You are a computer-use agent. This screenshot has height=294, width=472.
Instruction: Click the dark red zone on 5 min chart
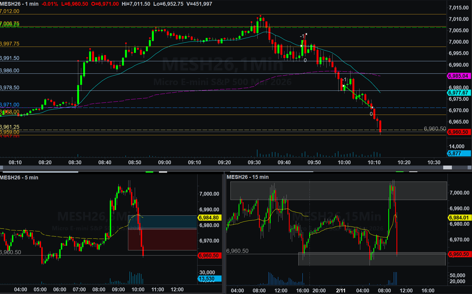point(162,240)
